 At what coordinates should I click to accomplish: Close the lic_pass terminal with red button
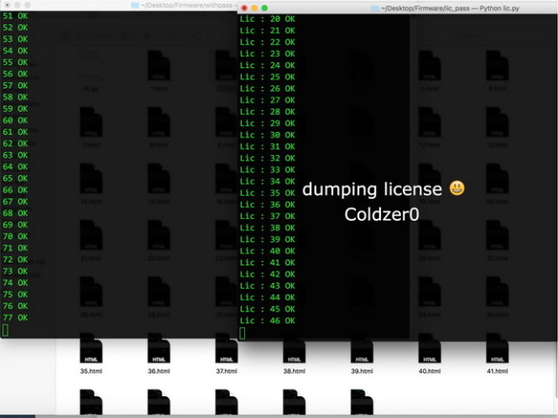(x=244, y=8)
